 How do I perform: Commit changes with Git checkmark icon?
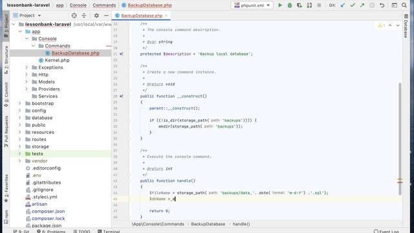(x=353, y=5)
